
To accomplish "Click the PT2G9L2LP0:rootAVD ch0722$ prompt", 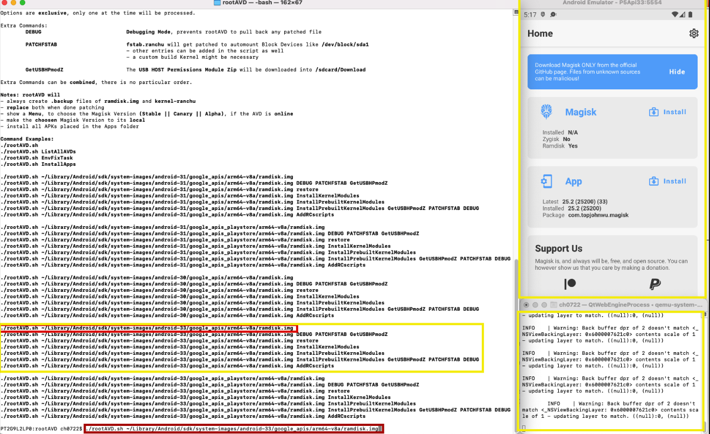I will pyautogui.click(x=41, y=429).
